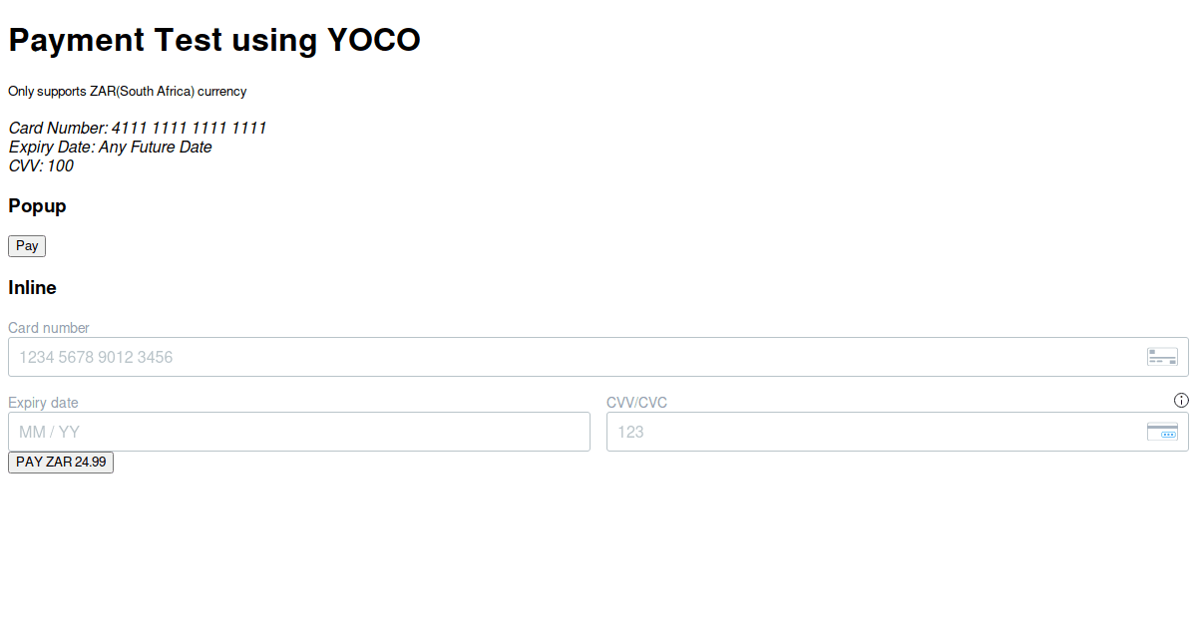Click the Card number label text
1197x628 pixels.
[x=48, y=327]
